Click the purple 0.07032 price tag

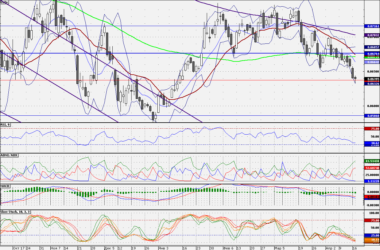[x=372, y=35]
